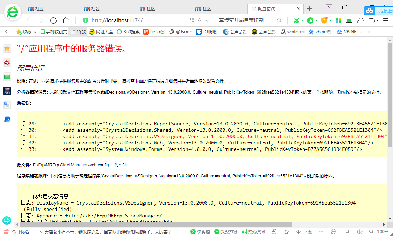Open the 360搜索 bookmark
393x236 pixels.
[x=128, y=32]
